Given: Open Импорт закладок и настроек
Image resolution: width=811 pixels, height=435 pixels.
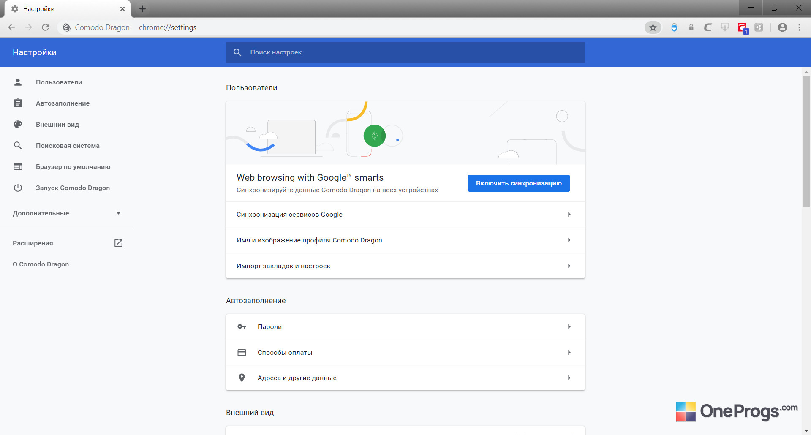Looking at the screenshot, I should (405, 266).
